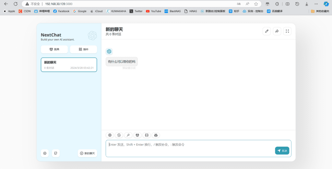332x169 pixels.
Task: Open the 插件 plugins button
Action: pyautogui.click(x=83, y=49)
